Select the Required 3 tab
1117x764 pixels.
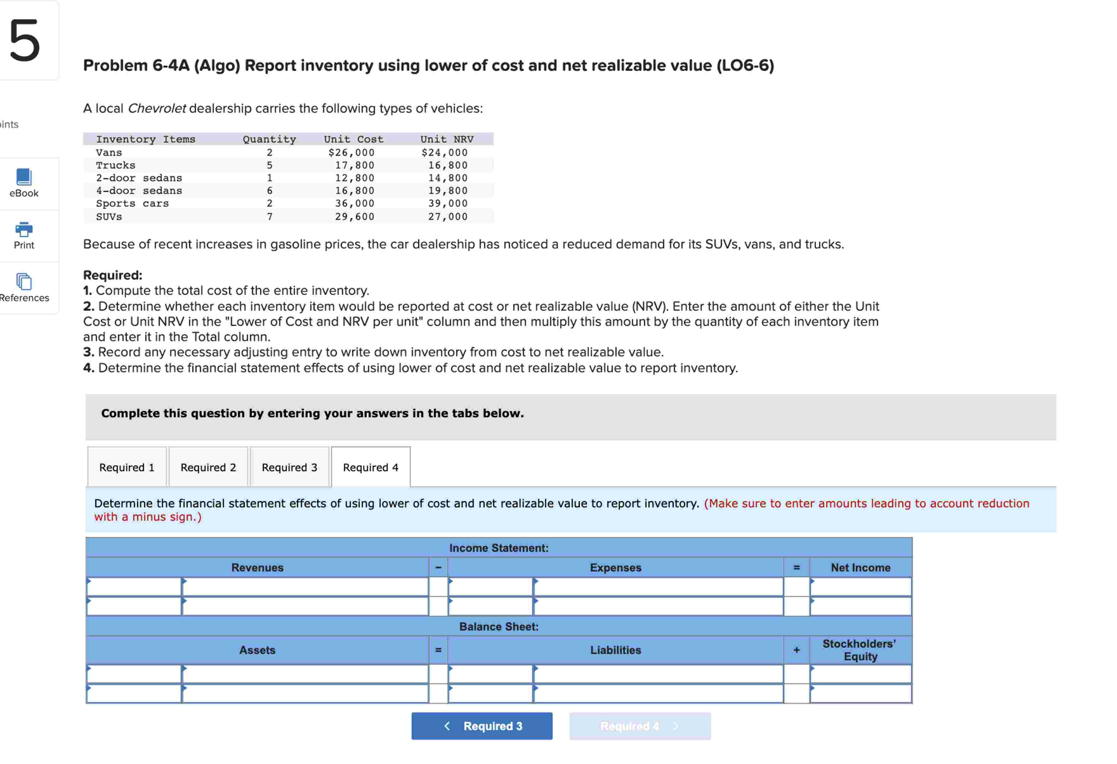click(289, 467)
